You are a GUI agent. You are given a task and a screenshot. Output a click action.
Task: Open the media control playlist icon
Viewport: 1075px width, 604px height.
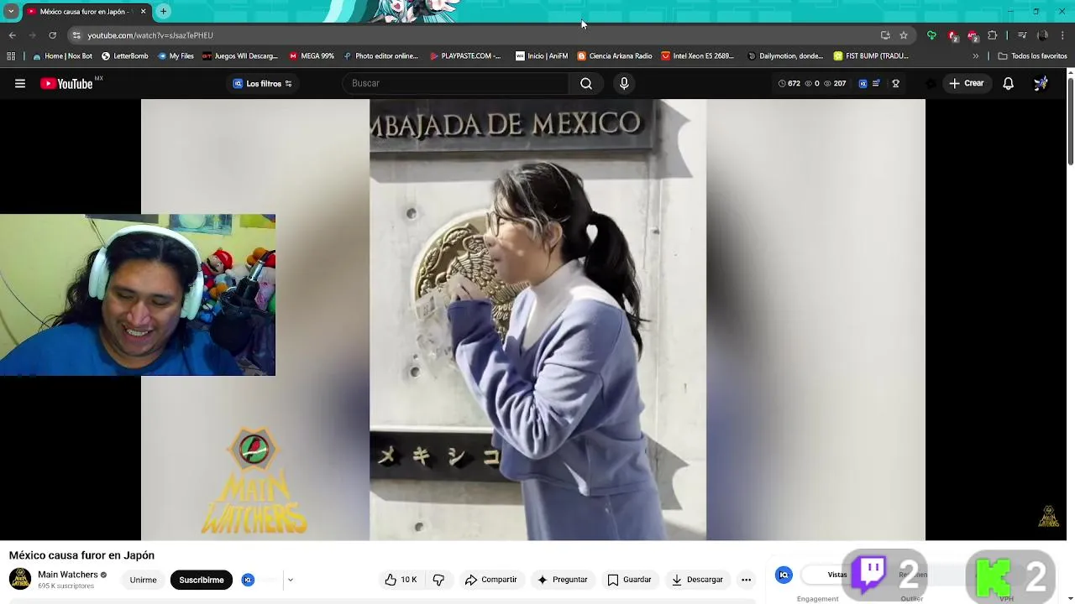click(1022, 35)
